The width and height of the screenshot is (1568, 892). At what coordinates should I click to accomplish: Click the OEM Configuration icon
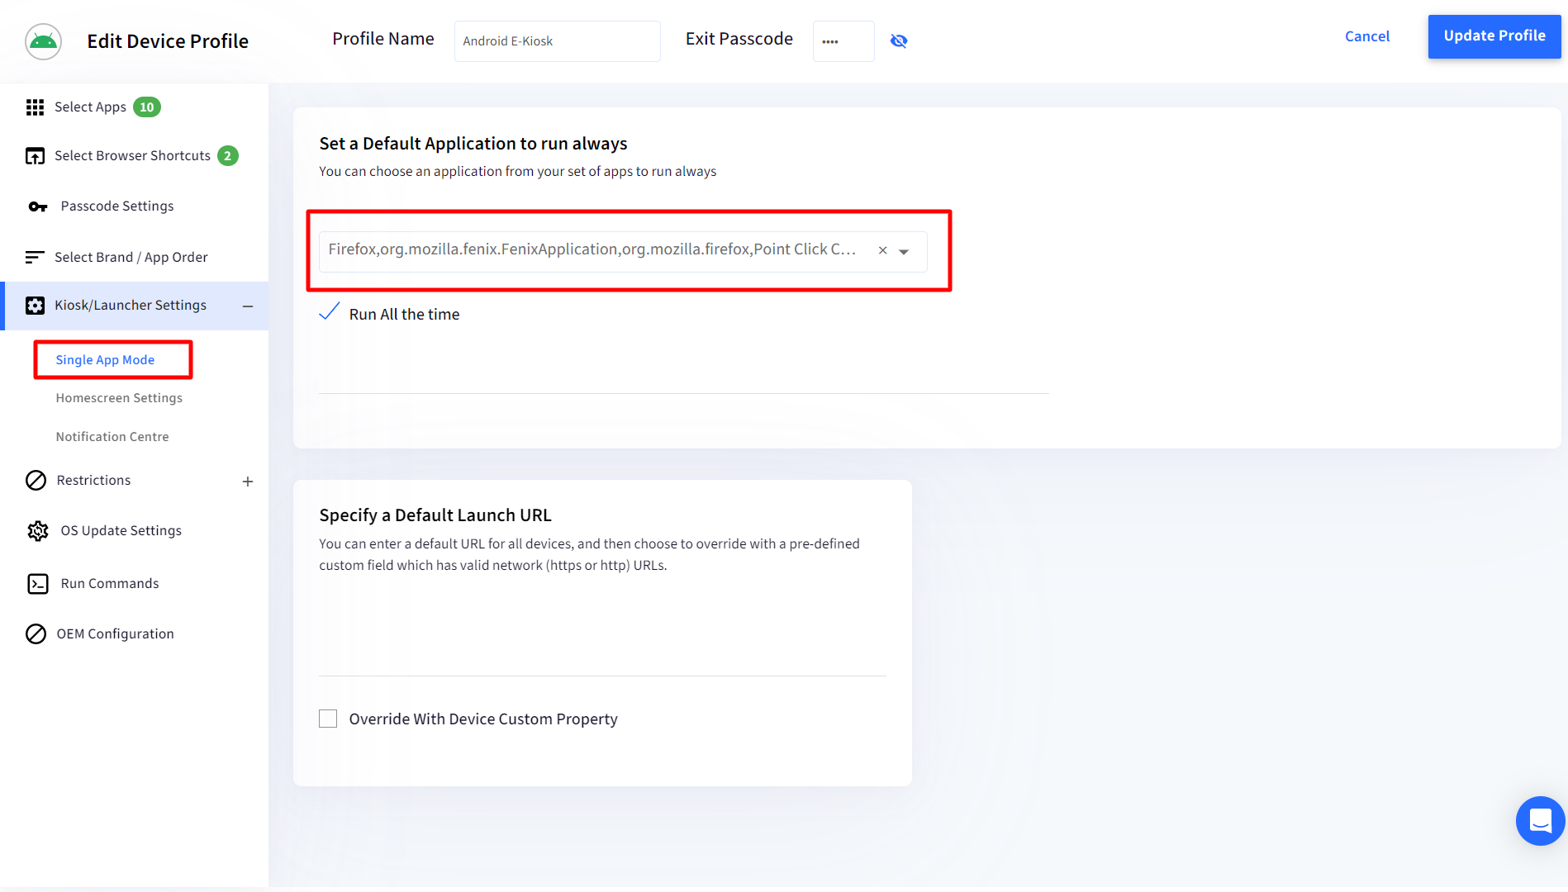tap(36, 634)
